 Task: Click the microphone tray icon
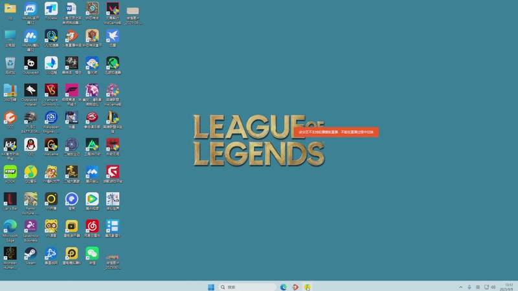point(469,287)
